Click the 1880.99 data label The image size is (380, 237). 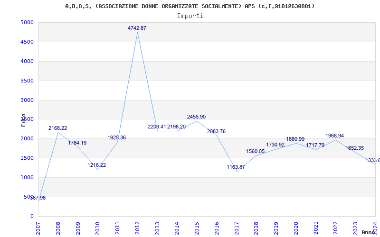click(295, 139)
